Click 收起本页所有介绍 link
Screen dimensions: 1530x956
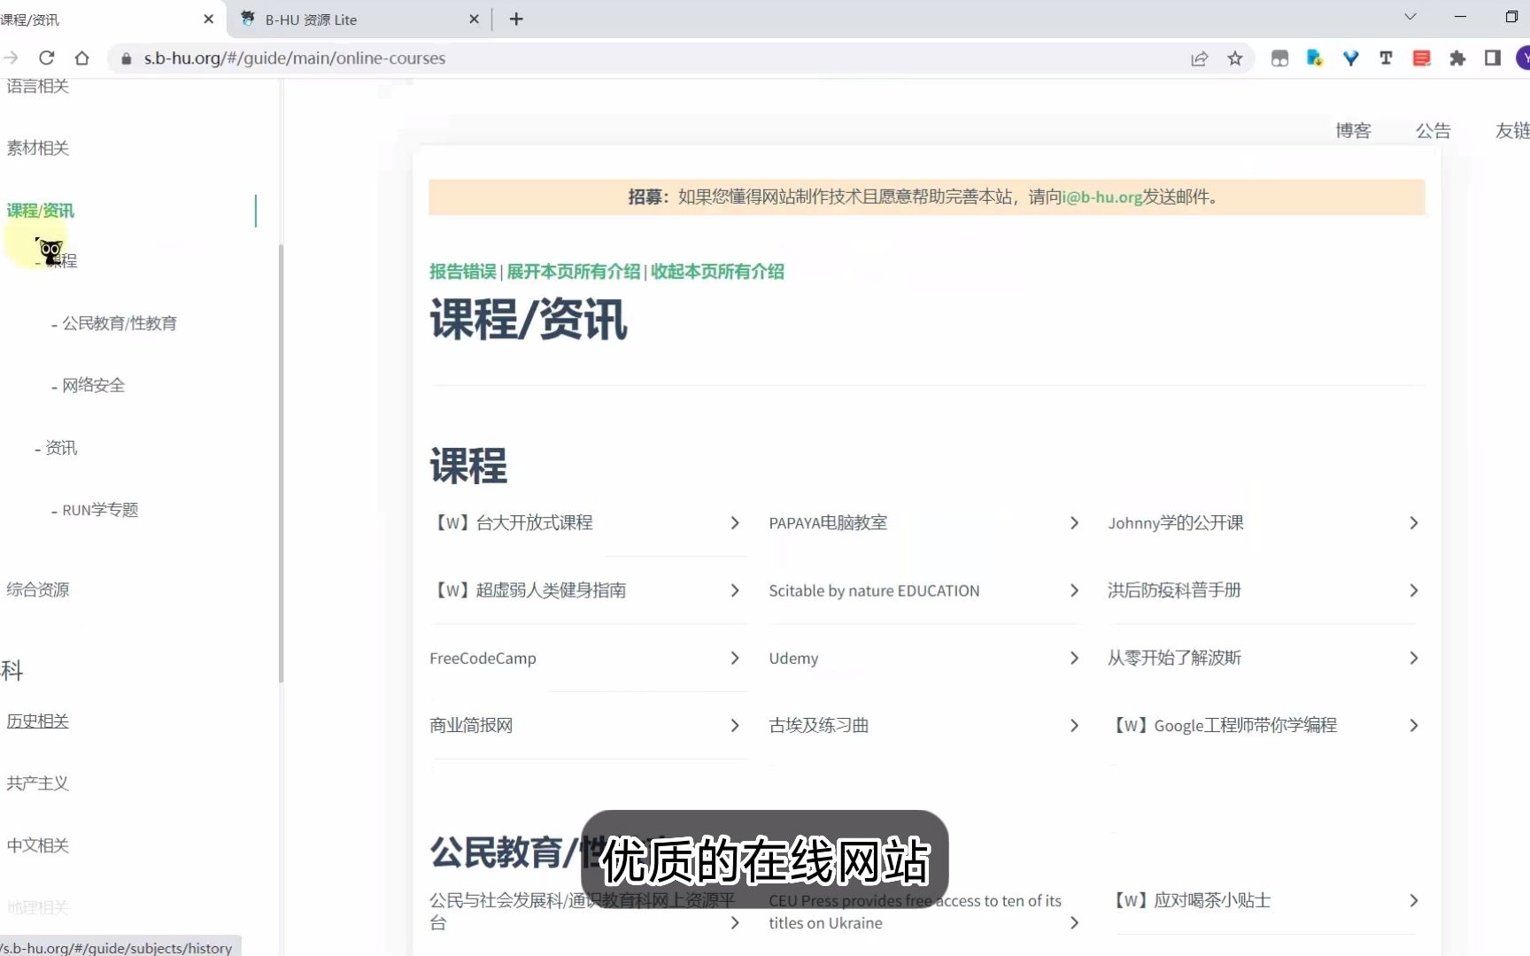tap(718, 272)
